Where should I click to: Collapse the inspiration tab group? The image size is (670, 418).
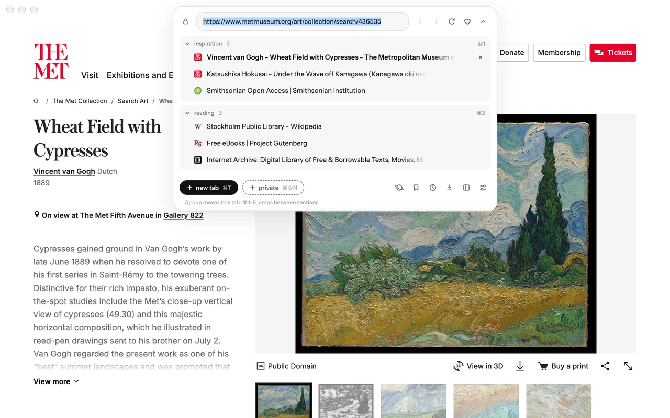coord(187,44)
